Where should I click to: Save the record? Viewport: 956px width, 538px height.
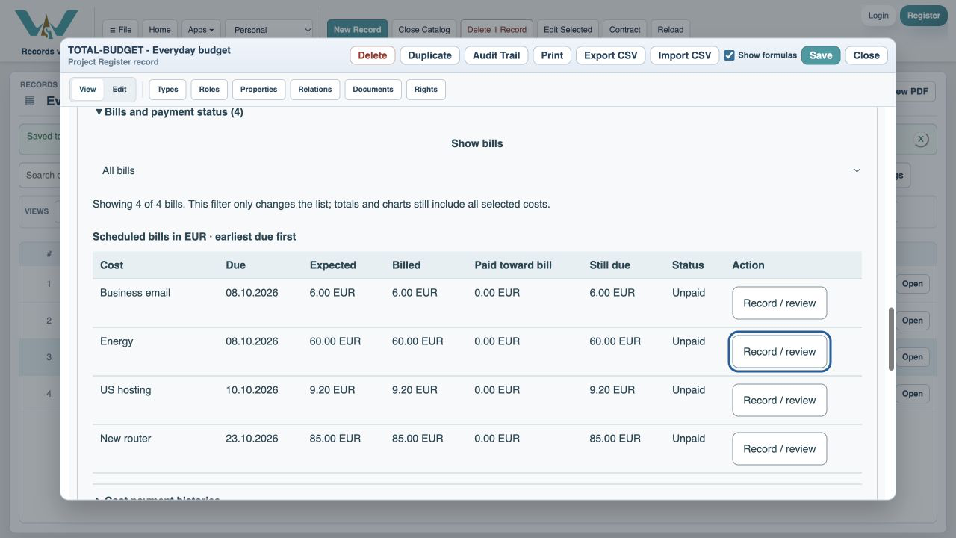(x=821, y=55)
